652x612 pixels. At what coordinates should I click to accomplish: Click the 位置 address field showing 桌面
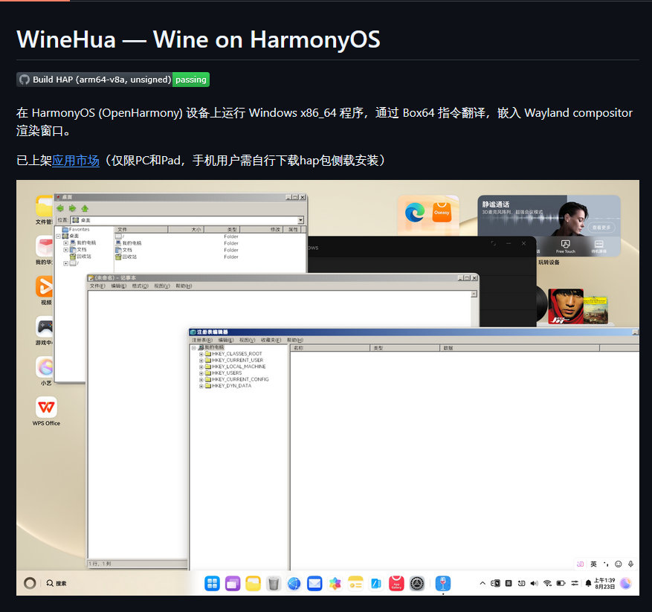(x=187, y=220)
